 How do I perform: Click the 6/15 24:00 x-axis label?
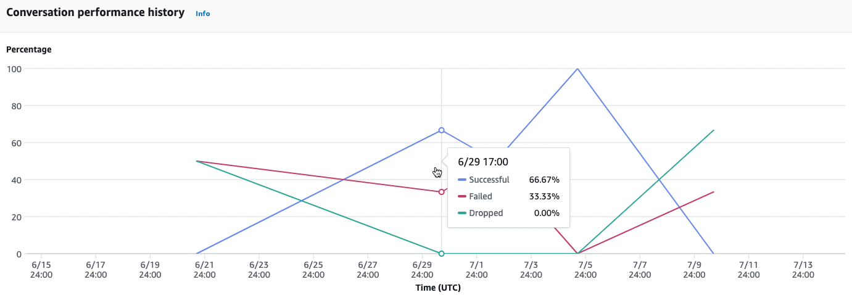click(41, 270)
